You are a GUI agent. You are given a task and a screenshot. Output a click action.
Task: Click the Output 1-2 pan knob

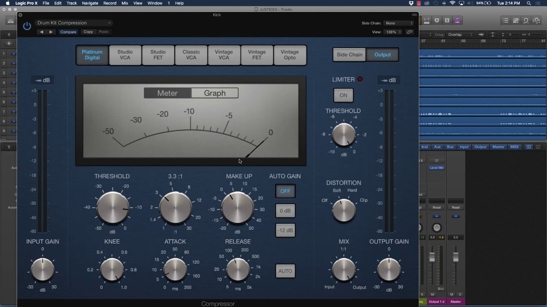point(436,227)
